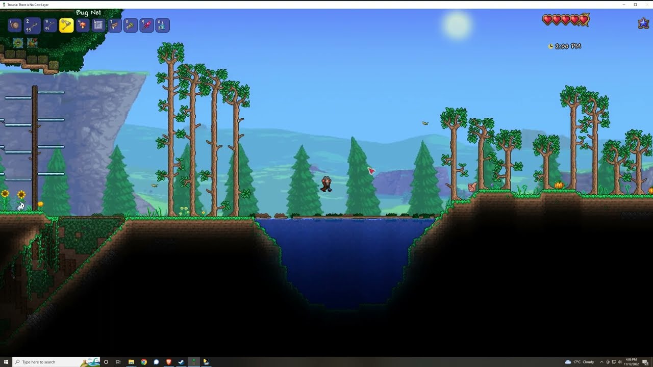This screenshot has width=653, height=367.
Task: Open Google Chrome from the taskbar
Action: [x=144, y=362]
